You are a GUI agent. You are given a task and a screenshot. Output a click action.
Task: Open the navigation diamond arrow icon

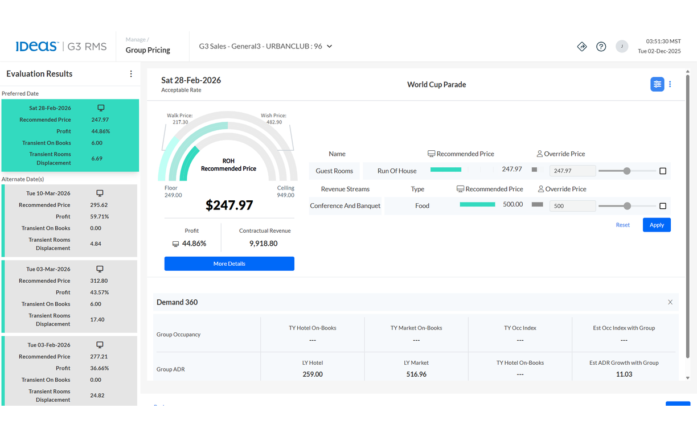point(582,47)
